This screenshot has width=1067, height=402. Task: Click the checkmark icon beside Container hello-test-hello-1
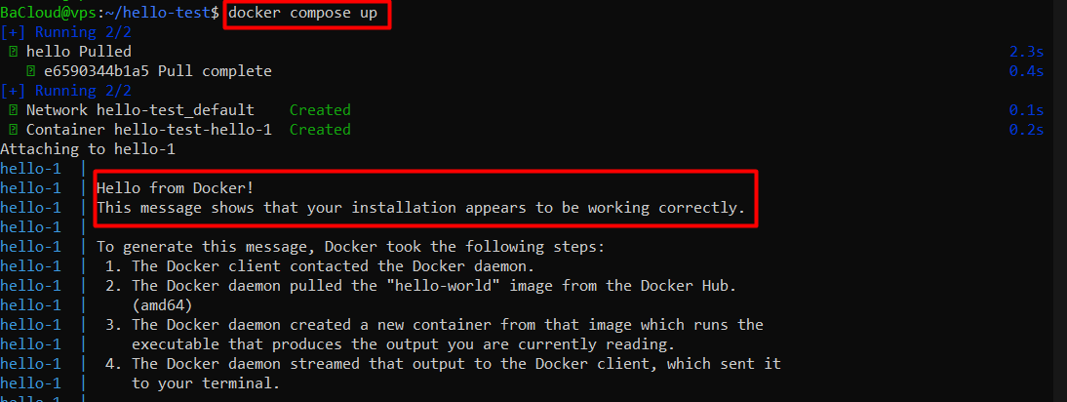13,130
